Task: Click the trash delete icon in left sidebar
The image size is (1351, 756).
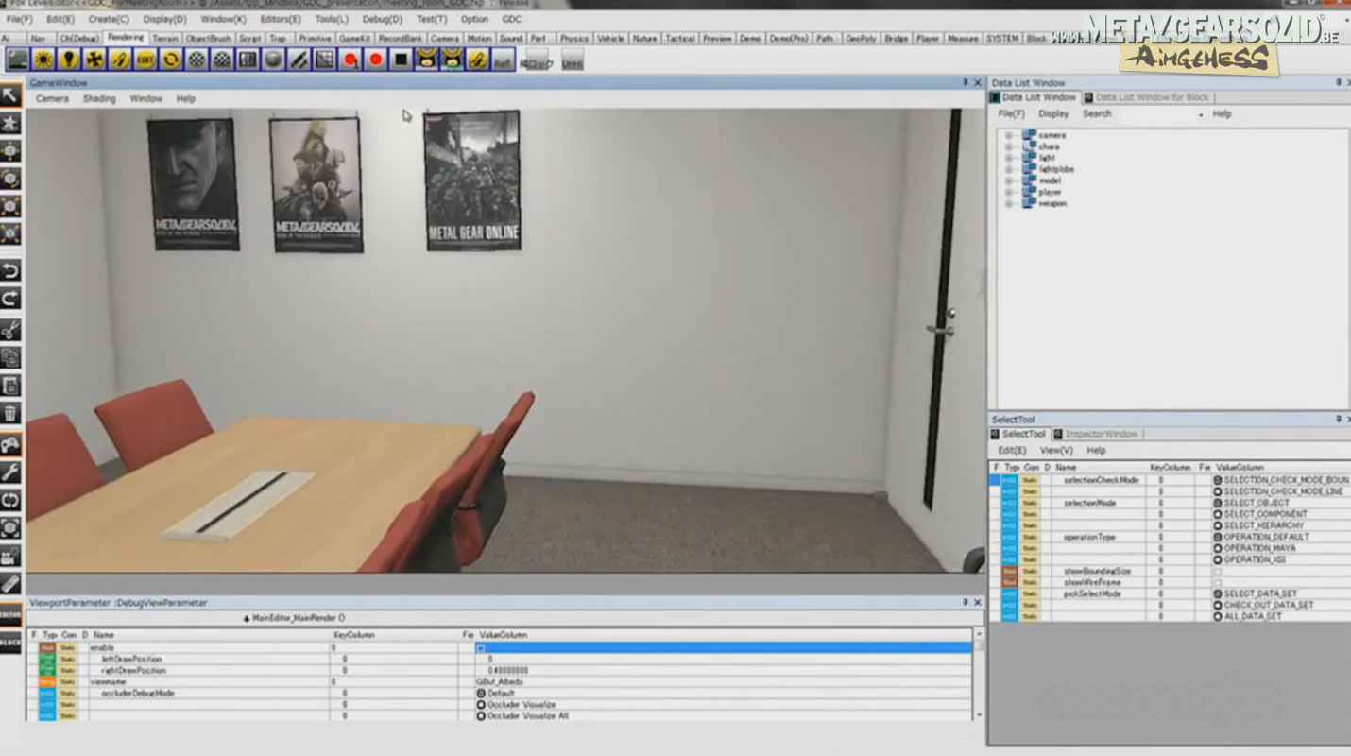Action: pyautogui.click(x=10, y=413)
